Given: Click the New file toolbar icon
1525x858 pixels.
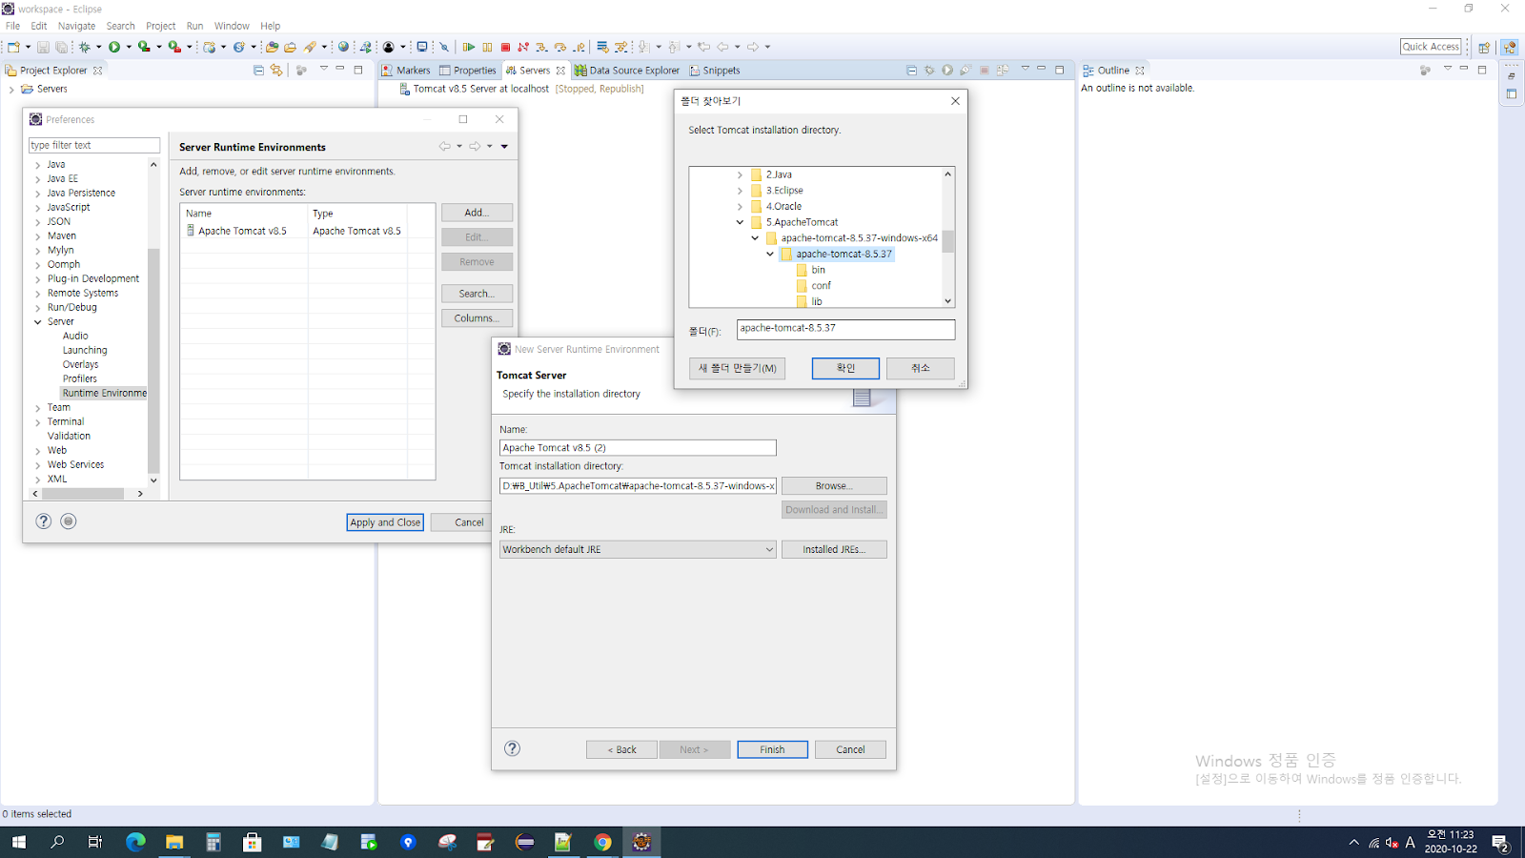Looking at the screenshot, I should [13, 47].
